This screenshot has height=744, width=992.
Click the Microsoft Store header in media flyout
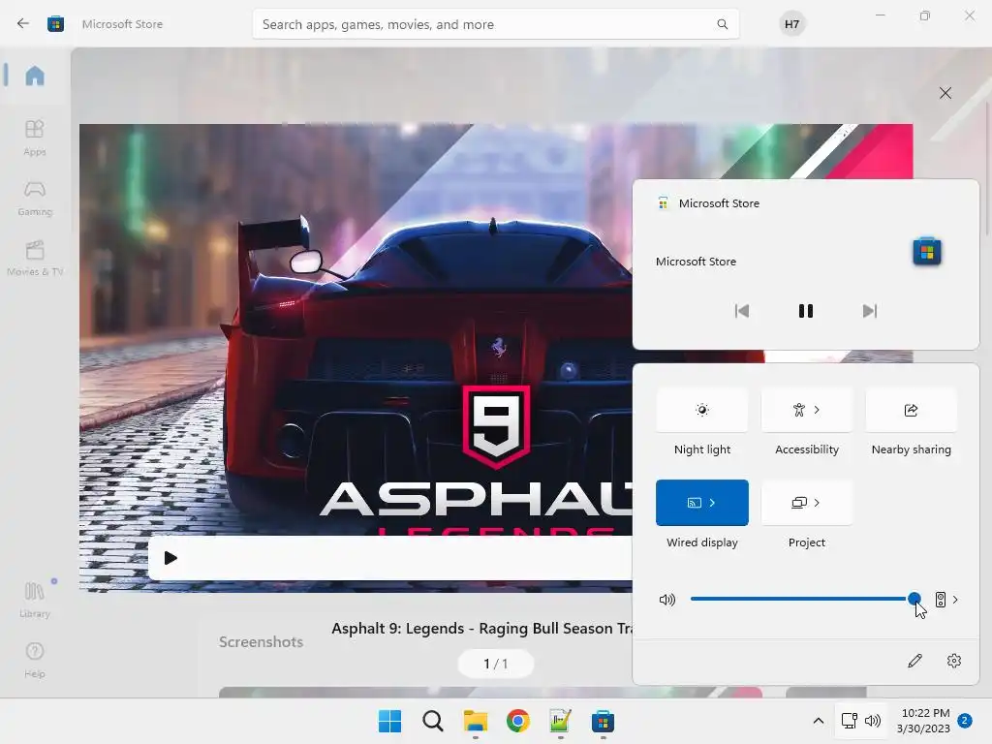point(708,203)
